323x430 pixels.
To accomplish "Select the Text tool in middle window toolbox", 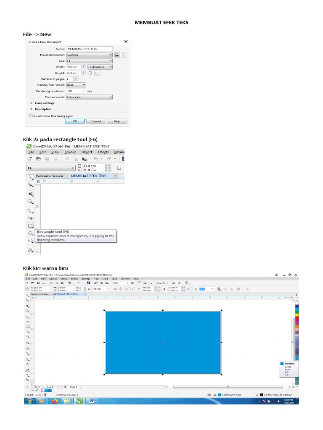I will point(30,250).
